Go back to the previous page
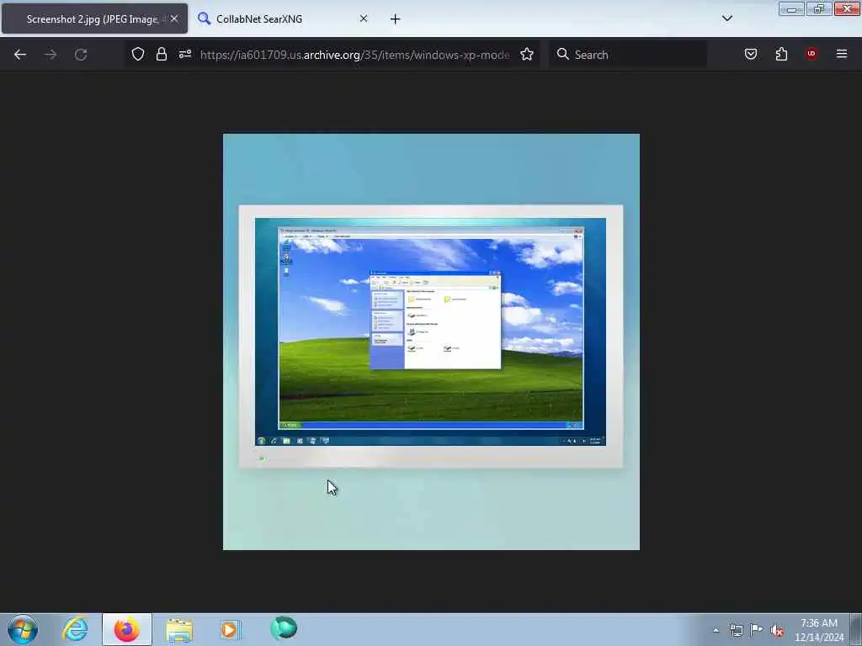 tap(20, 55)
